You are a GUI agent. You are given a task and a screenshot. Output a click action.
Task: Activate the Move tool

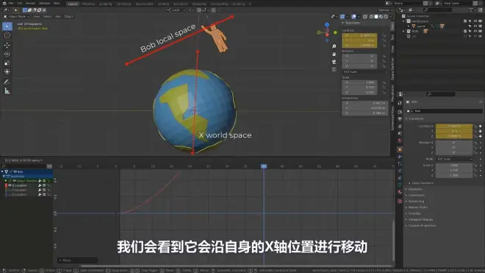[x=7, y=45]
